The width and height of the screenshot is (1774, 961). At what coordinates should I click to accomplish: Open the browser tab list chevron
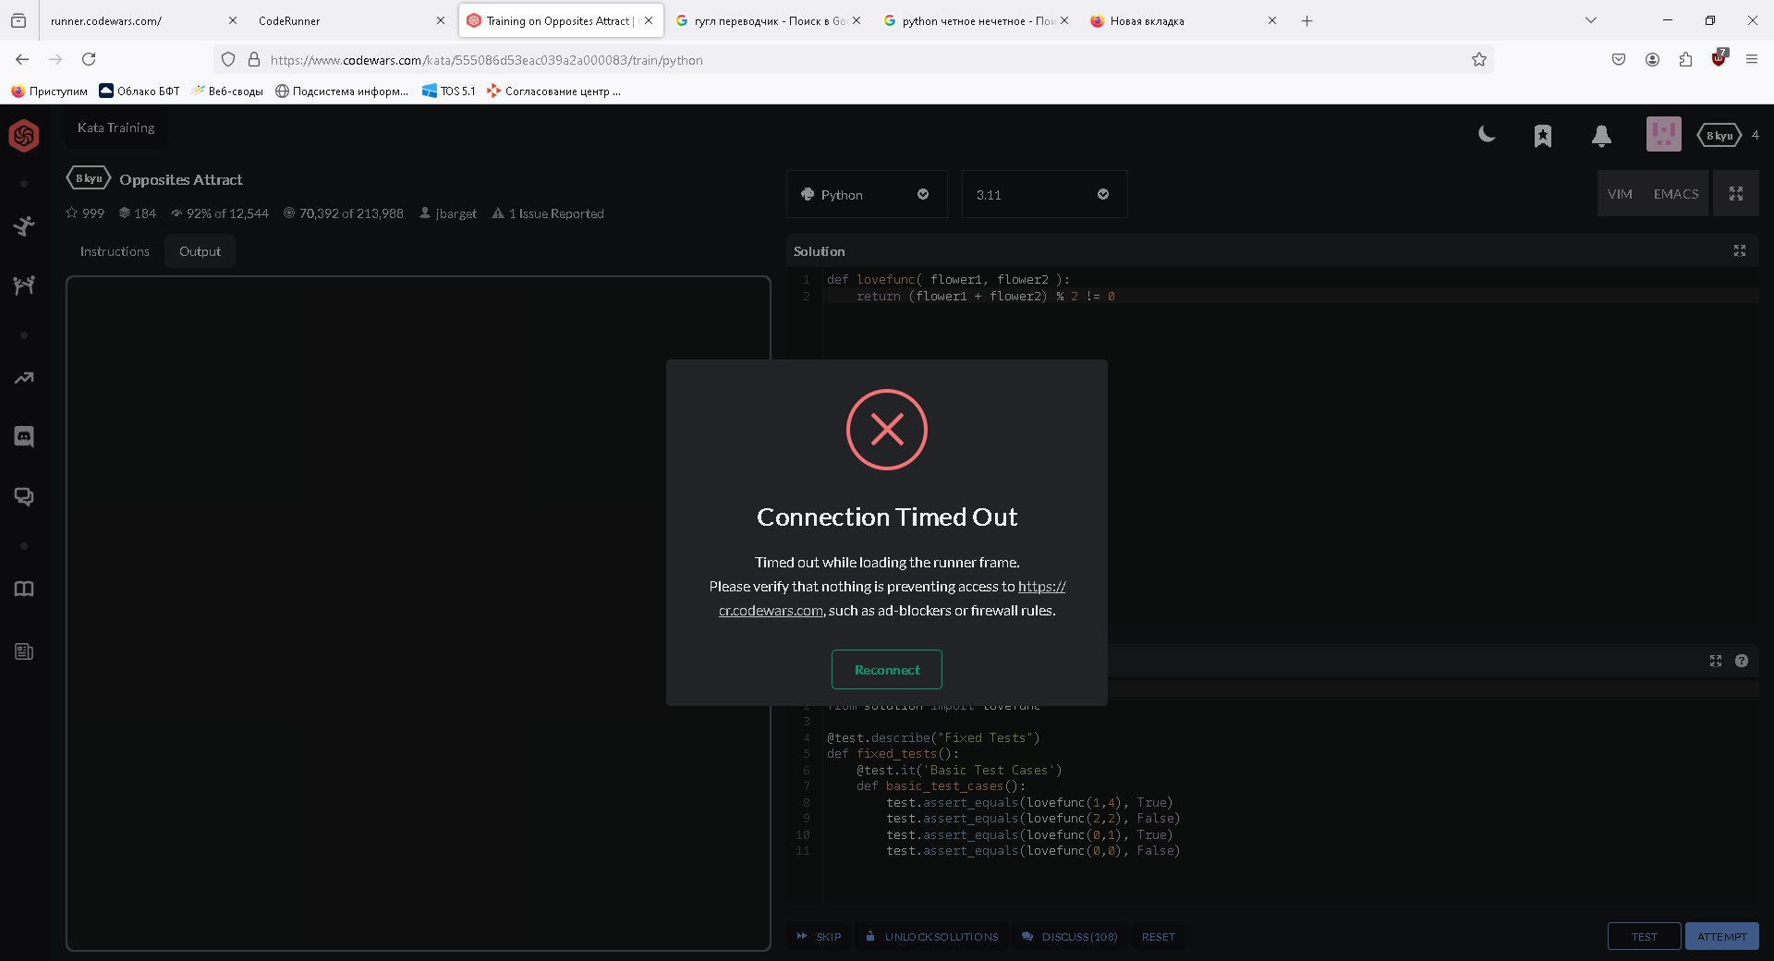click(1590, 20)
